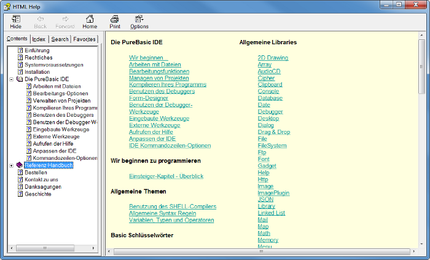Open the Einsteiger-Kapitel - Überblick link

click(166, 176)
